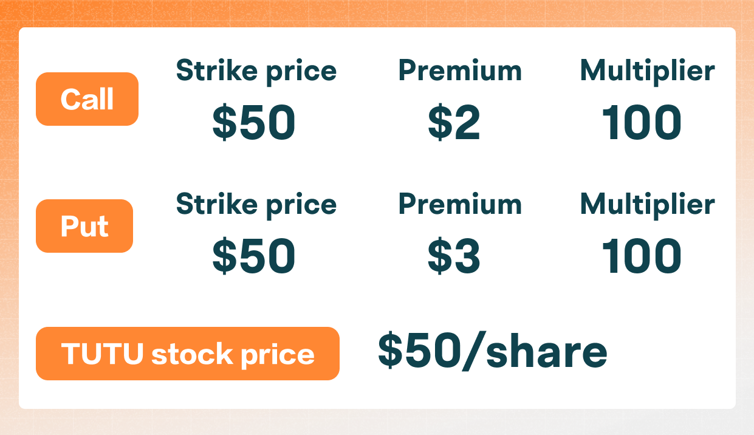Click the Put row Multiplier label
Viewport: 754px width, 435px height.
click(x=647, y=204)
